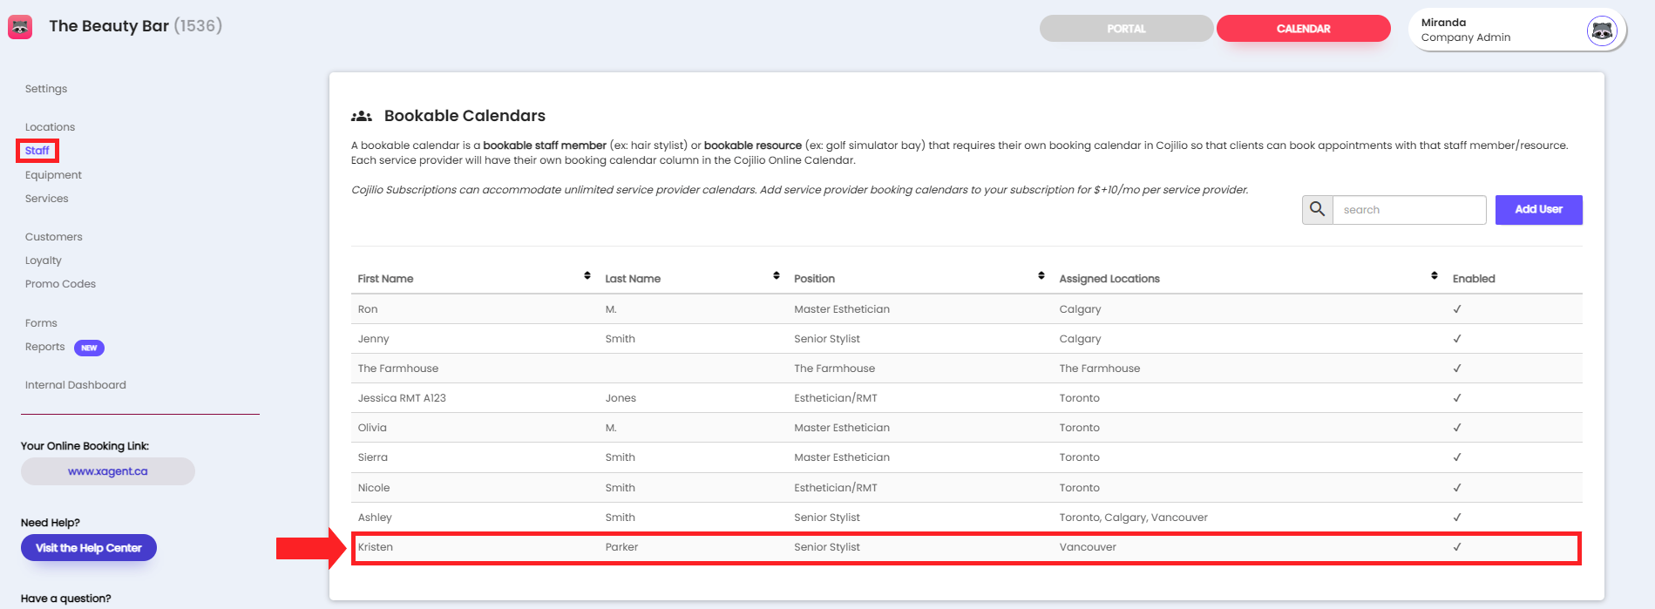This screenshot has height=609, width=1655.
Task: Switch to the CALENDAR tab
Action: pos(1303,29)
